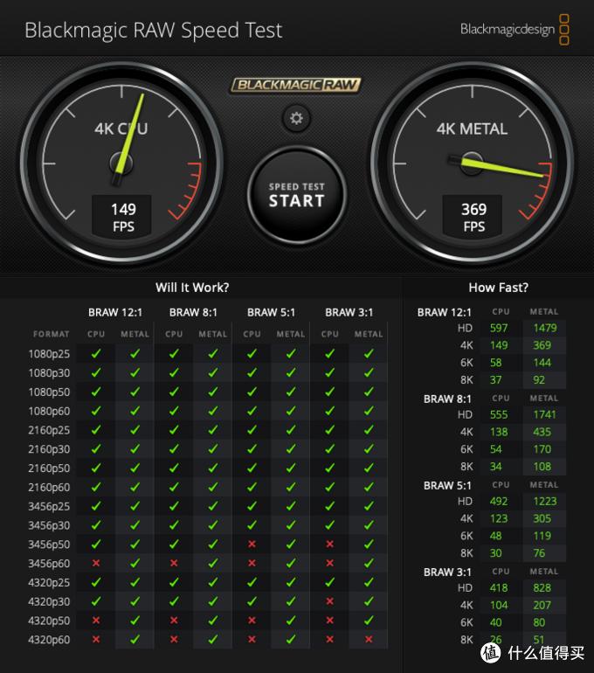Click BRAW 3:1 HD METAL value 828
The width and height of the screenshot is (594, 673).
[x=542, y=587]
